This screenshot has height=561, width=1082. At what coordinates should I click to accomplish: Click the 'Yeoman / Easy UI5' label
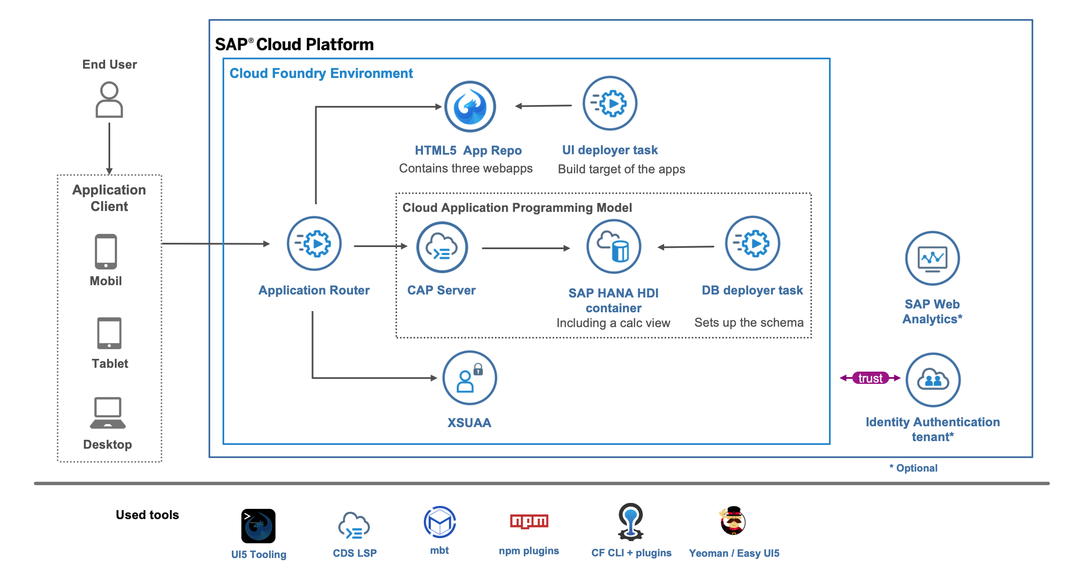(734, 553)
